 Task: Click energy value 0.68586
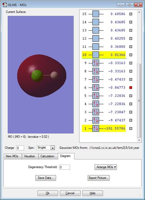pyautogui.click(x=118, y=14)
